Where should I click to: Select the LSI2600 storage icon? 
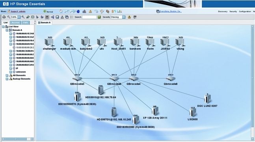[x=193, y=112]
